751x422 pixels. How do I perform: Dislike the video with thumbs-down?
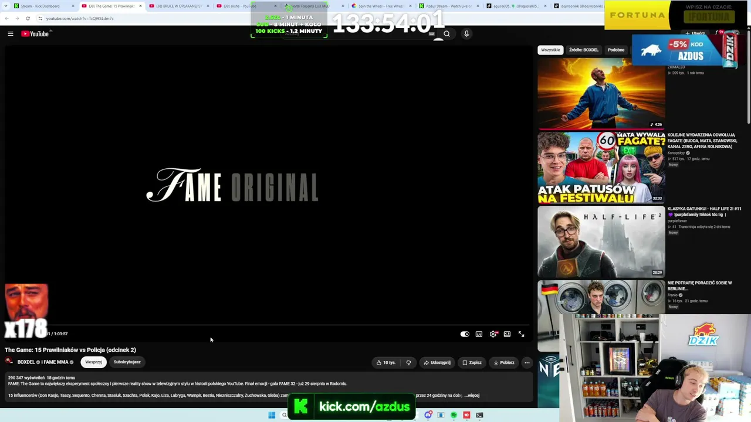pyautogui.click(x=409, y=363)
